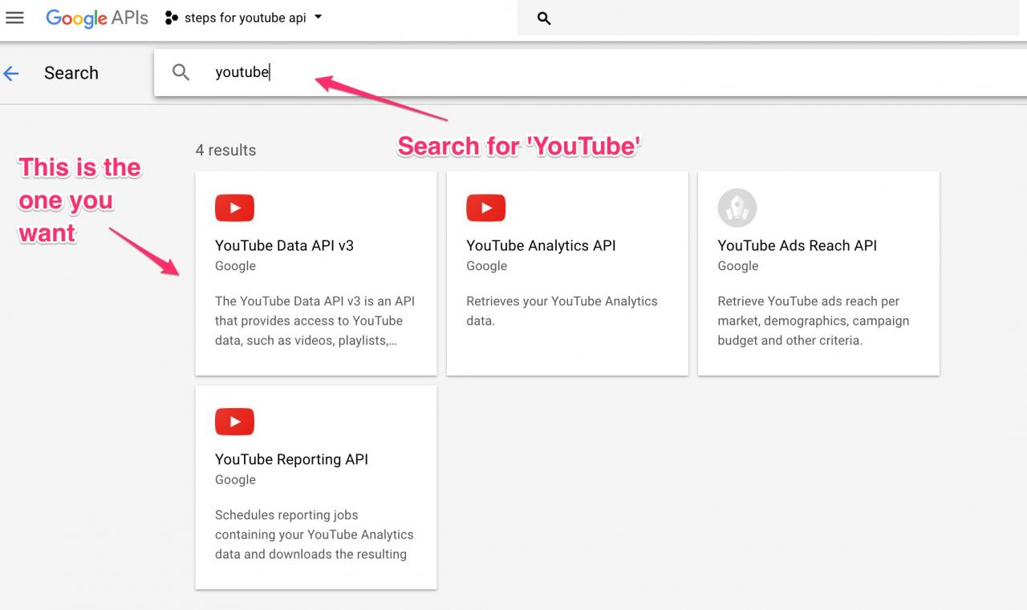Click the 'Retrieve YouTube ads reach' description

click(813, 321)
